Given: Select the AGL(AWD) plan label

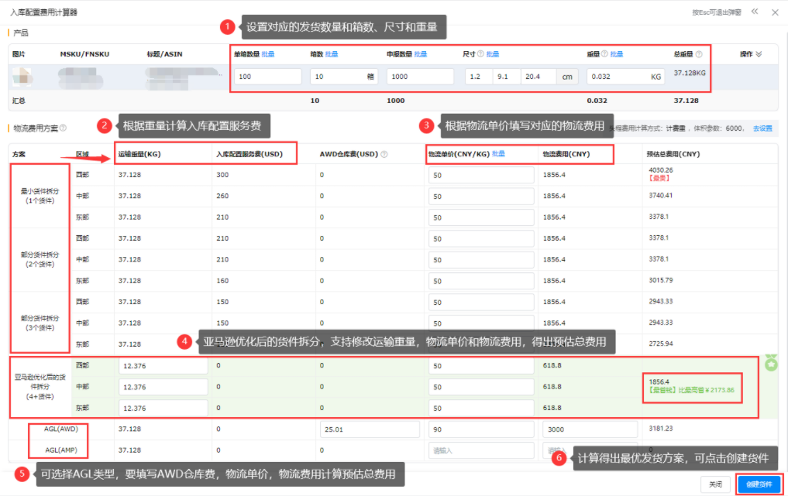Looking at the screenshot, I should click(60, 429).
